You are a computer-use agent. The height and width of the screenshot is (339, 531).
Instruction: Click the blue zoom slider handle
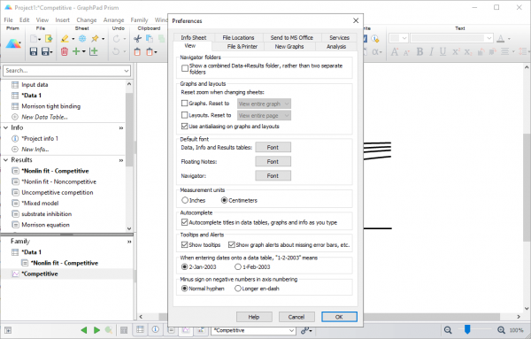tap(467, 329)
